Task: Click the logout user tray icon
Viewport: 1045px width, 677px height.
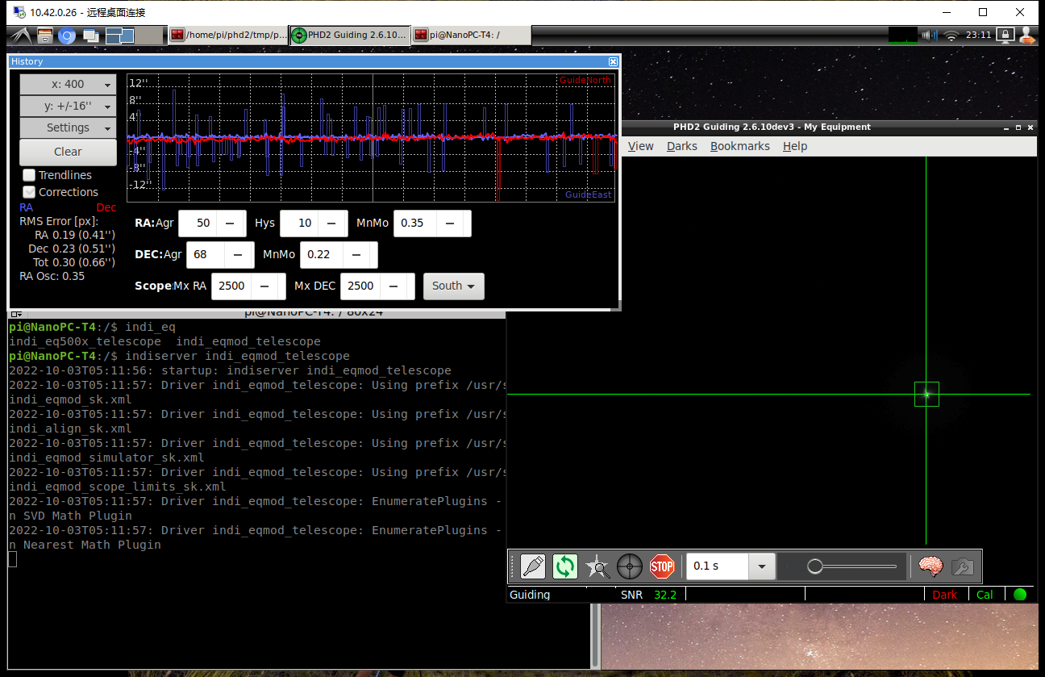Action: click(1026, 35)
